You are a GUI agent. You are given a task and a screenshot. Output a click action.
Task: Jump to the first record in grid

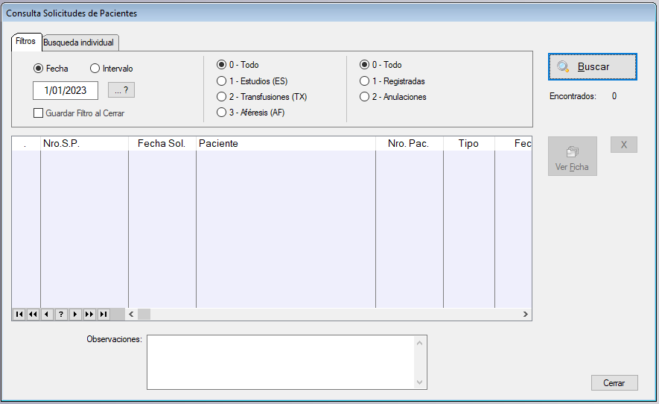point(19,315)
